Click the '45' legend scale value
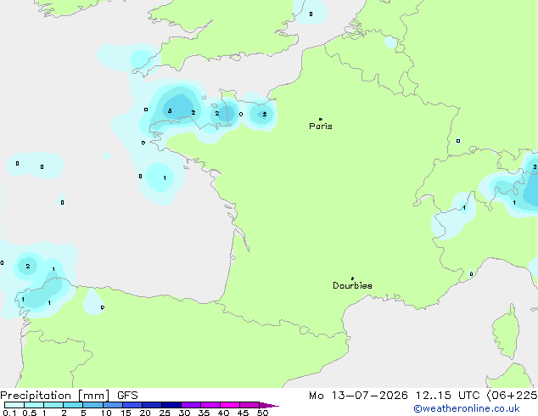The width and height of the screenshot is (538, 416). [243, 413]
